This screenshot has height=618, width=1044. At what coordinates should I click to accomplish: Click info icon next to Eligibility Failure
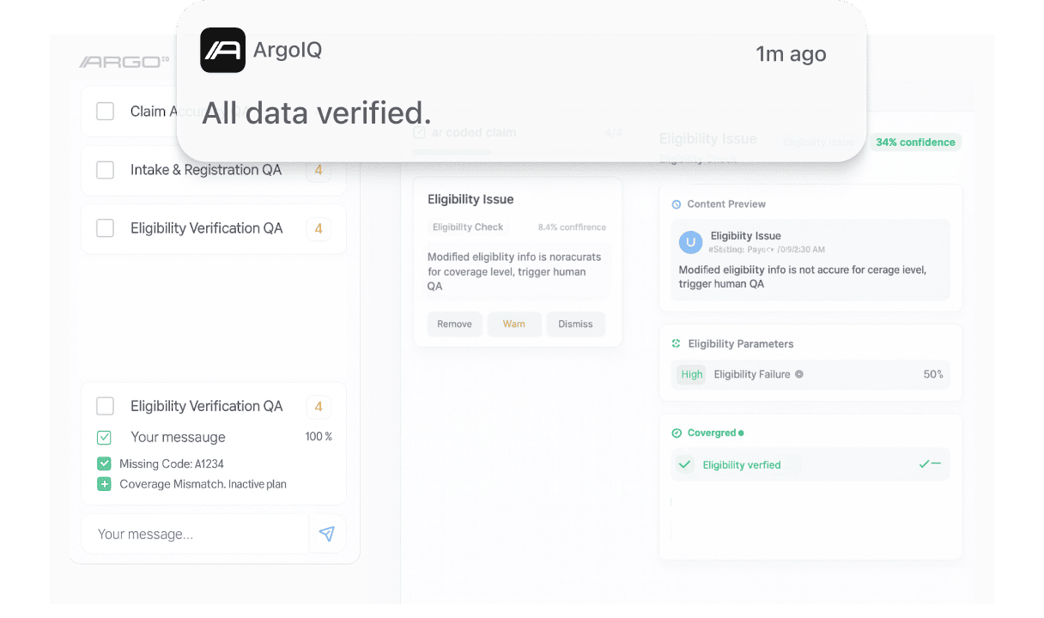tap(798, 374)
